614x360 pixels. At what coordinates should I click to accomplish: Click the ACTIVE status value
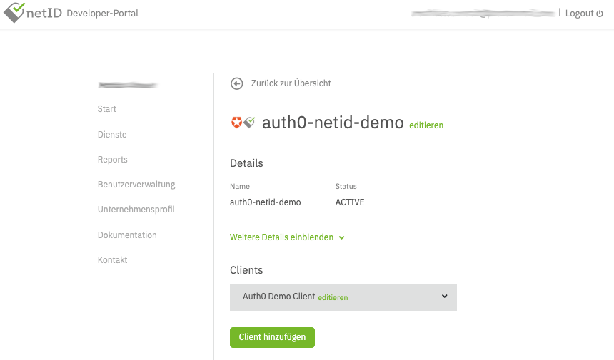(x=350, y=202)
